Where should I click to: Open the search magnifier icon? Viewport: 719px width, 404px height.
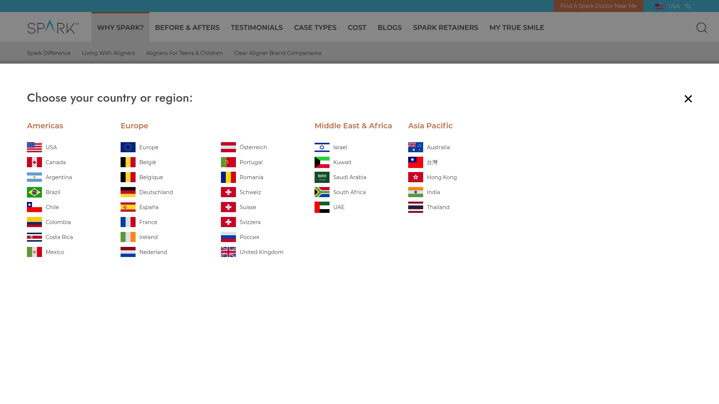pos(701,28)
